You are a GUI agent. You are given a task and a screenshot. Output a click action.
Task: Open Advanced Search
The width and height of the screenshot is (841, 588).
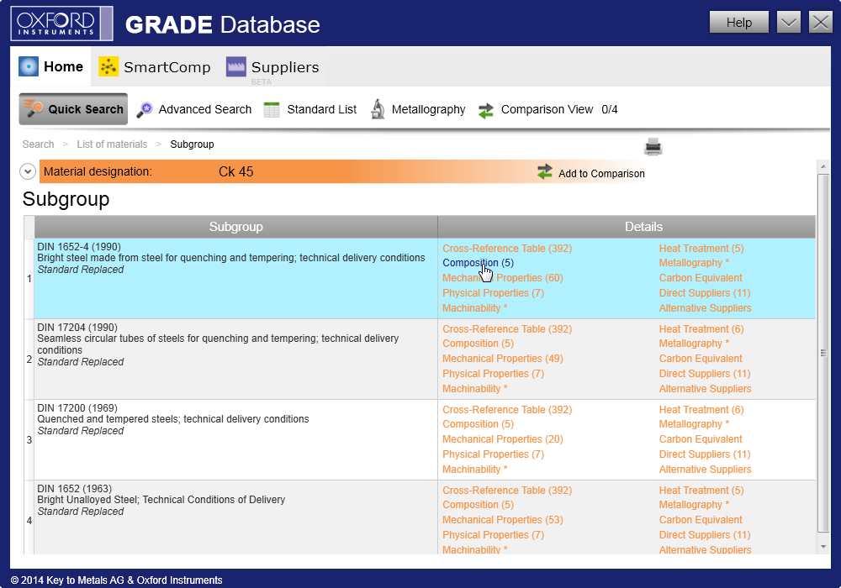coord(194,109)
